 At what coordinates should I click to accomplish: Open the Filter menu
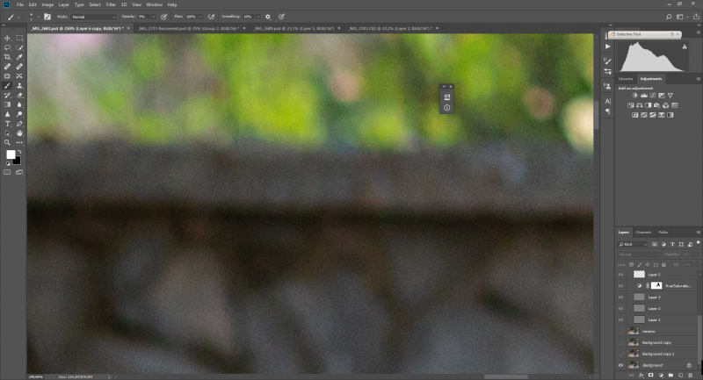tap(111, 4)
